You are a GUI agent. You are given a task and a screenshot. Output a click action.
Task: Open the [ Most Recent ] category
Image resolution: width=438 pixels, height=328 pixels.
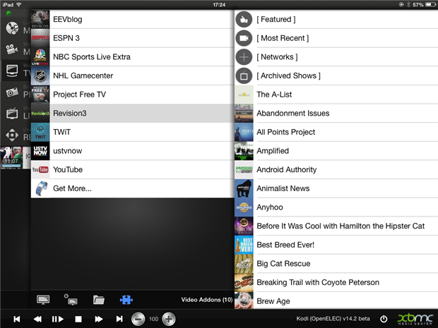pyautogui.click(x=336, y=38)
